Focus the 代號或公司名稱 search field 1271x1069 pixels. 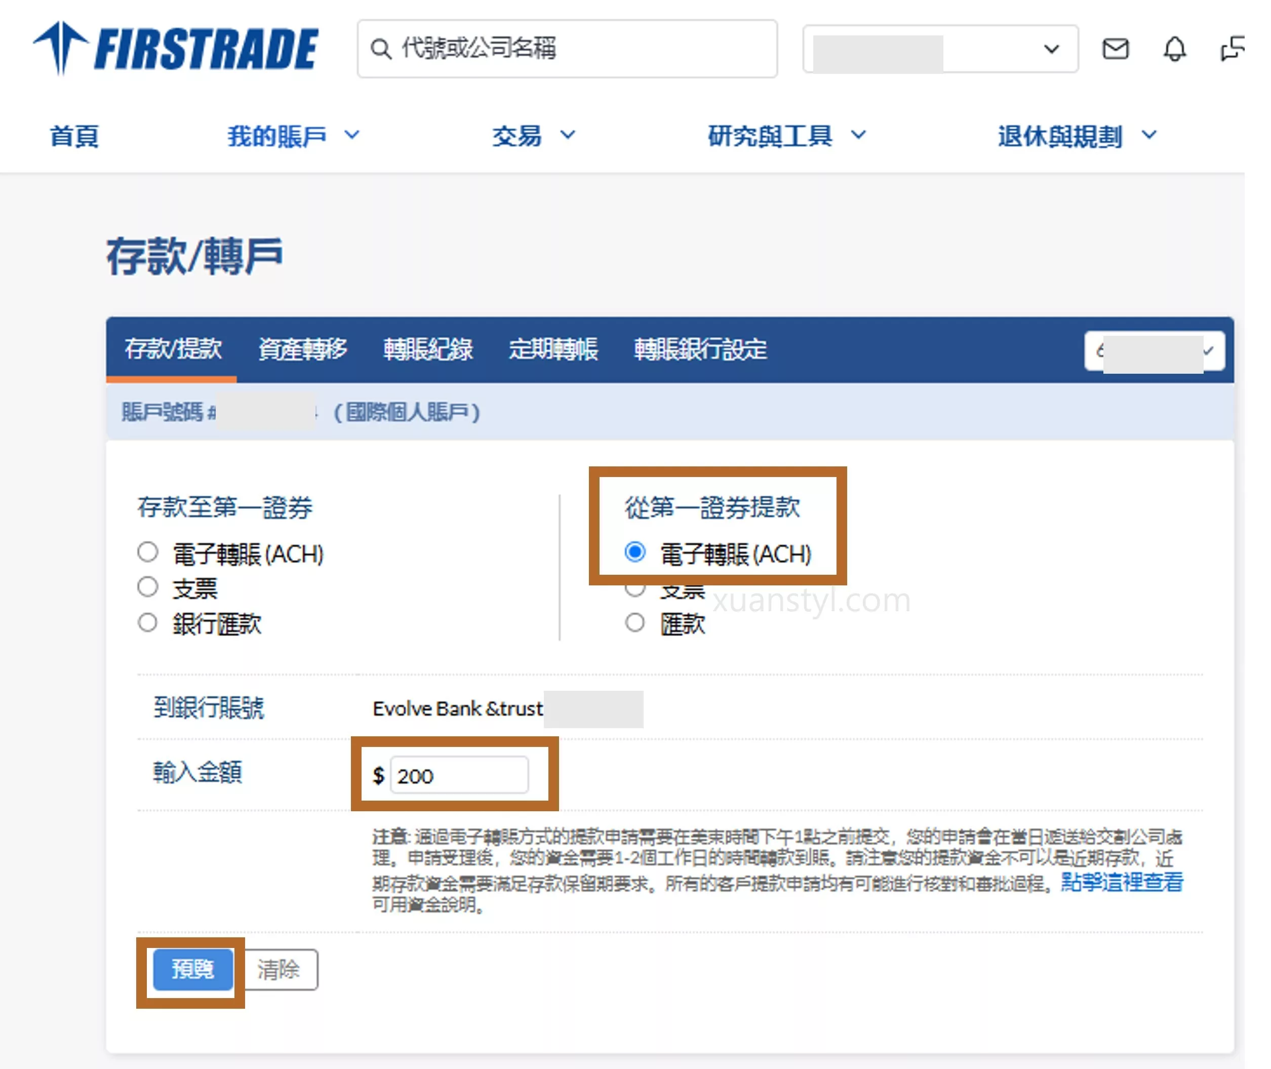point(567,49)
